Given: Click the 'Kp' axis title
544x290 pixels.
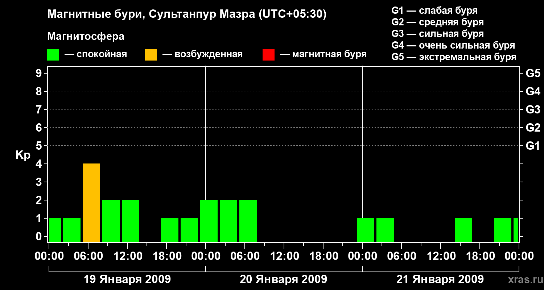Looking at the screenshot, I should 23,155.
